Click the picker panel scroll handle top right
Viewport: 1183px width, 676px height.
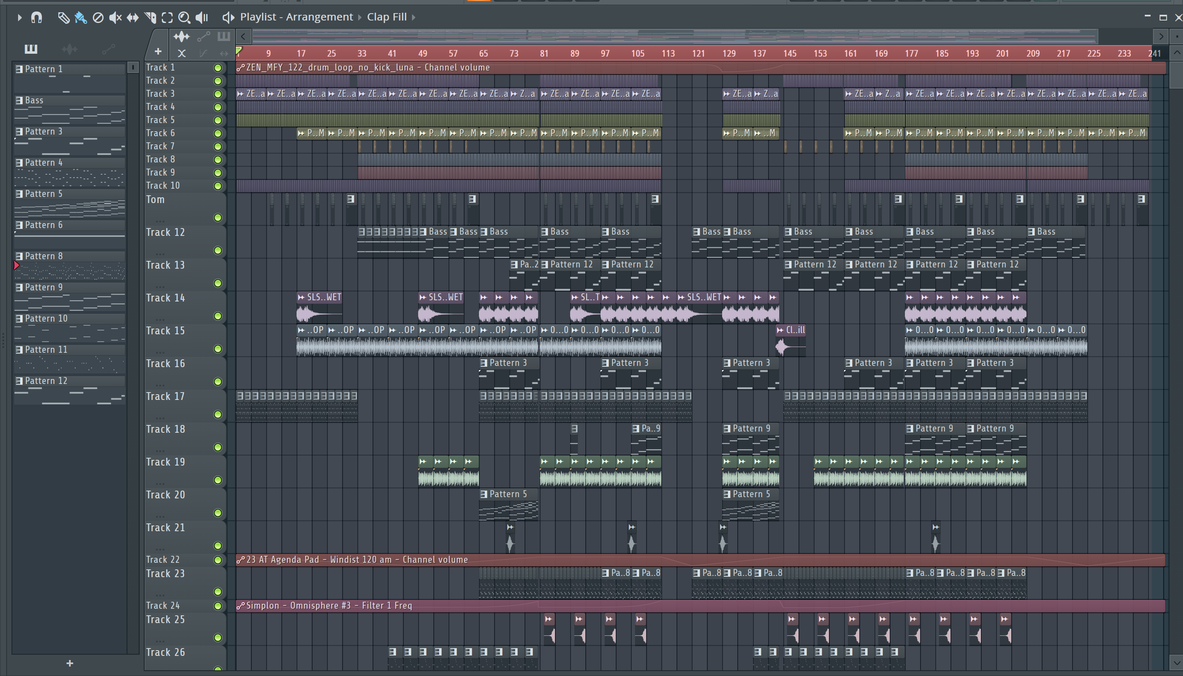point(133,68)
